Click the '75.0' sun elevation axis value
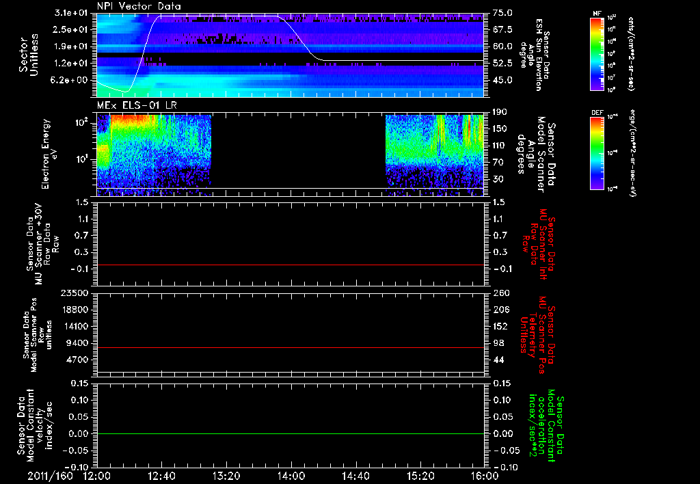Screen dimensions: 700x484 (x=502, y=13)
